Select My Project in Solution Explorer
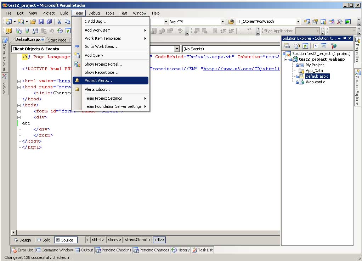Viewport: 362px width, 261px height. point(315,65)
